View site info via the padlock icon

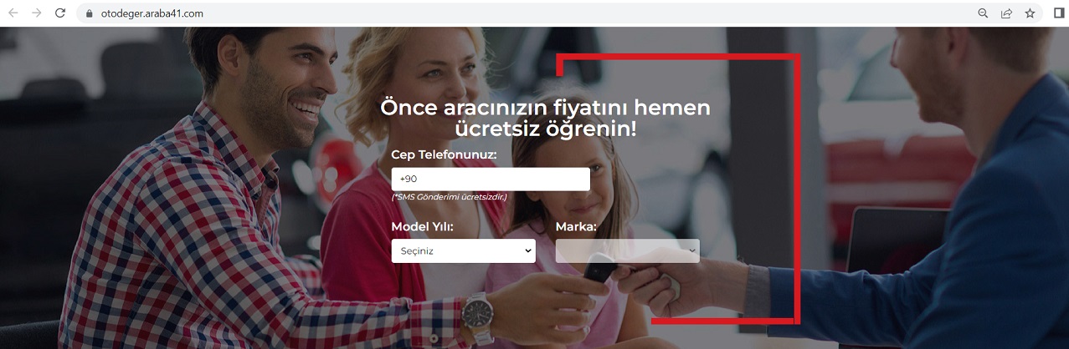pos(89,14)
